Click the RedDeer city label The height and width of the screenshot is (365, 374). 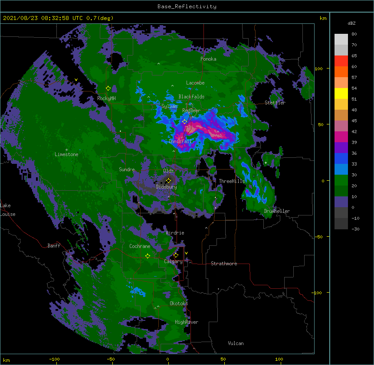[191, 111]
